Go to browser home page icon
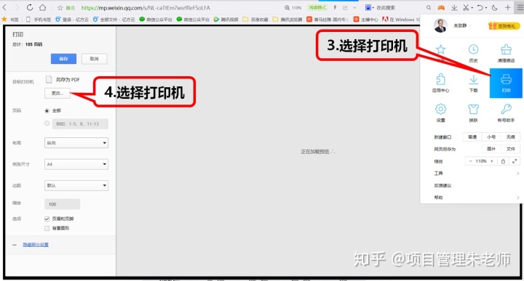Image resolution: width=524 pixels, height=281 pixels. coord(43,7)
